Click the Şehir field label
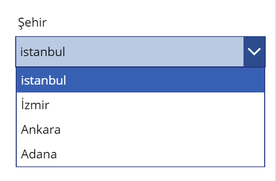 point(32,23)
